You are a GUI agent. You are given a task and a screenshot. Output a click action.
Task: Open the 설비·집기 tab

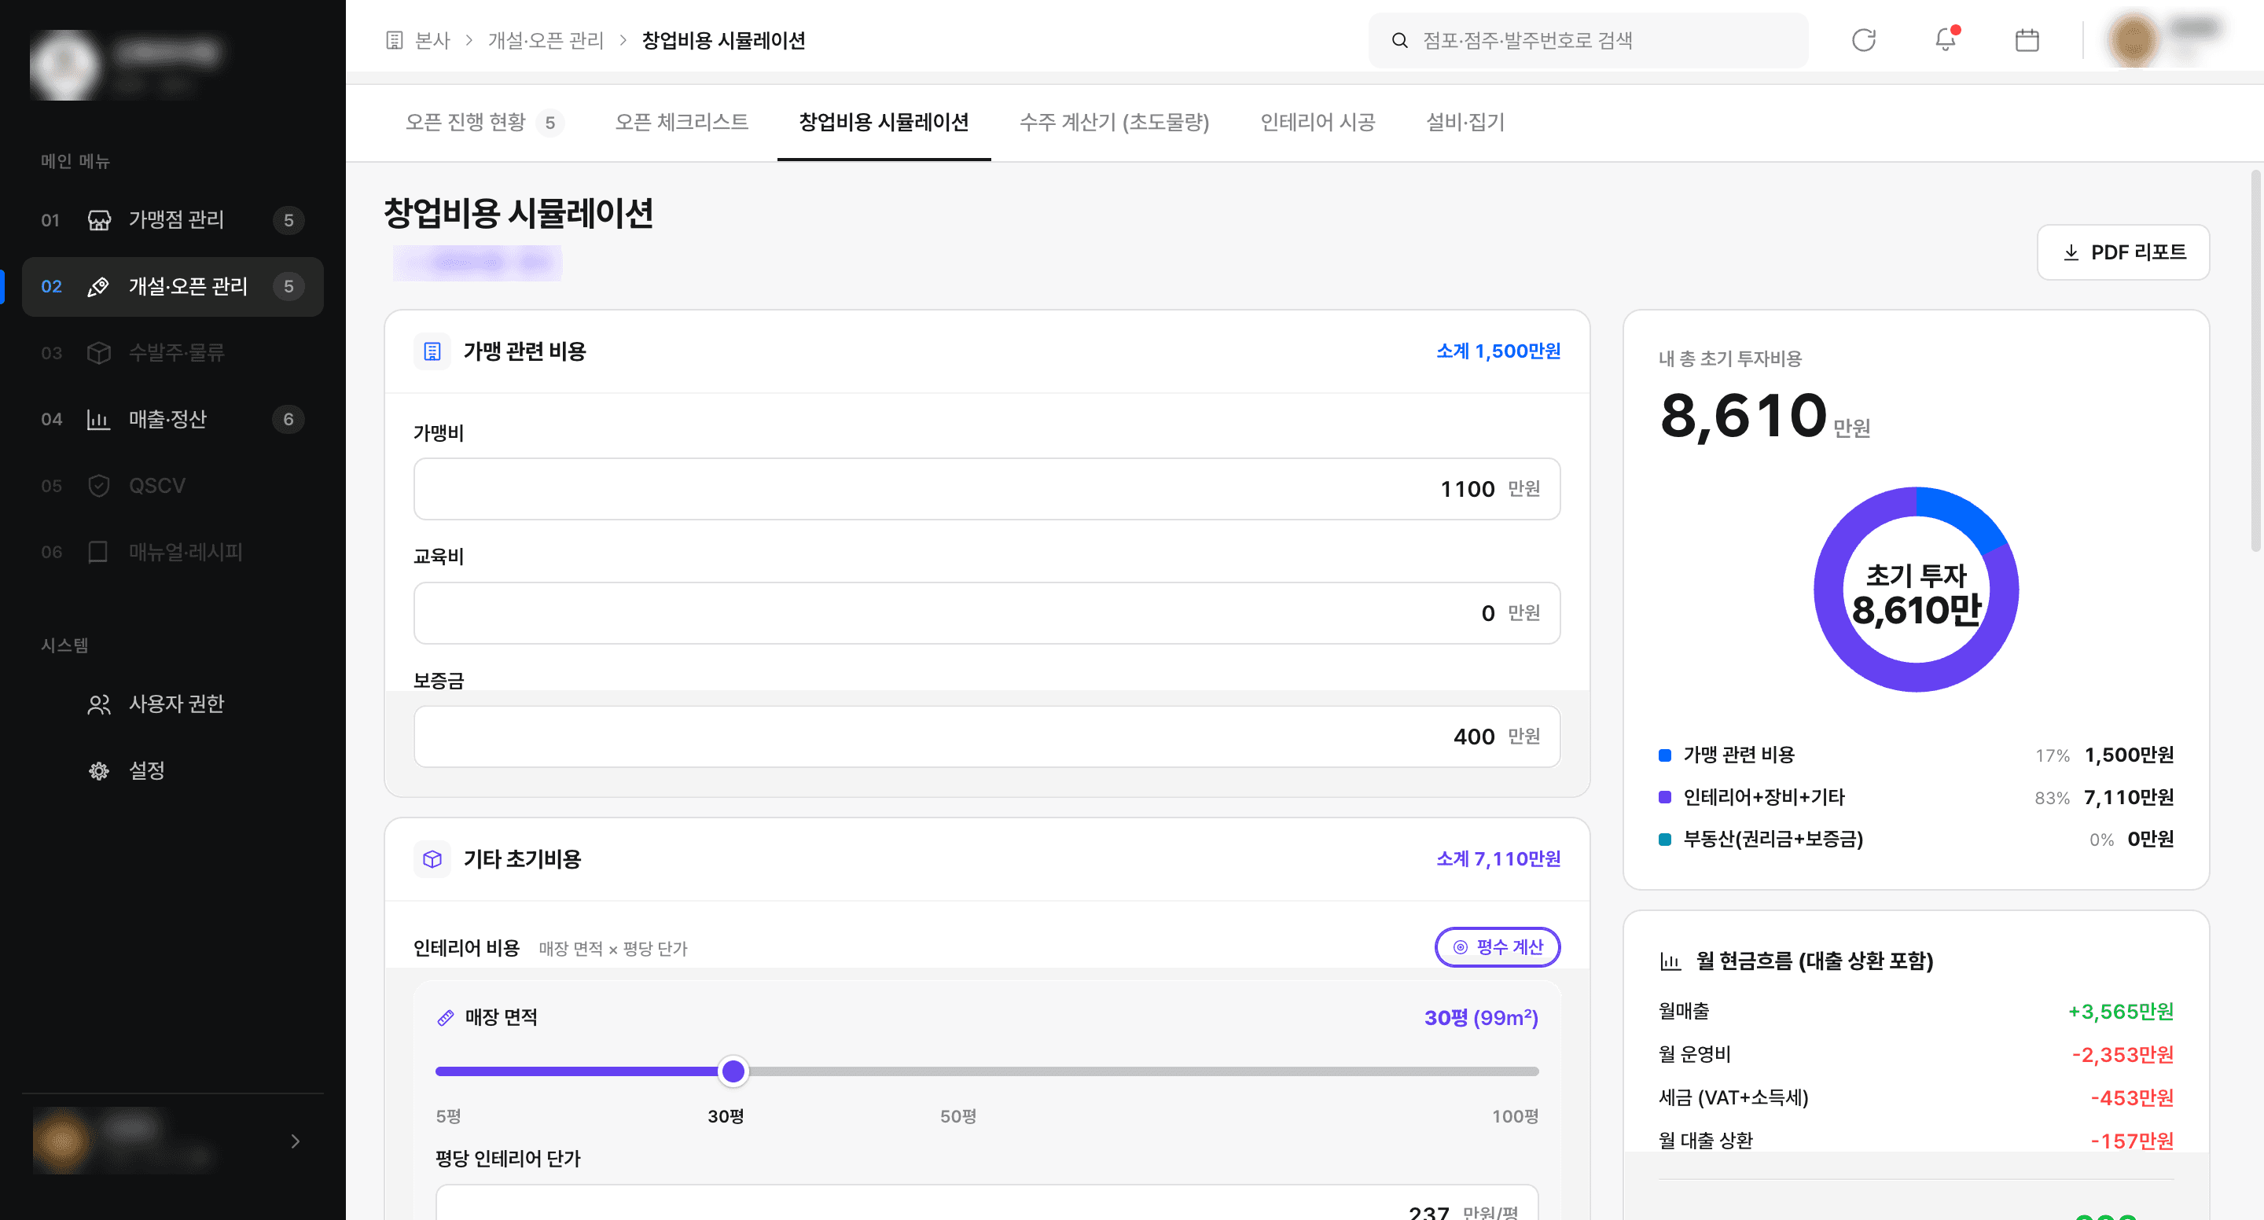[1465, 122]
